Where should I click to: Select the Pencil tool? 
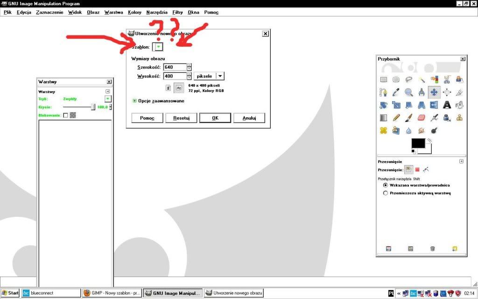[396, 118]
